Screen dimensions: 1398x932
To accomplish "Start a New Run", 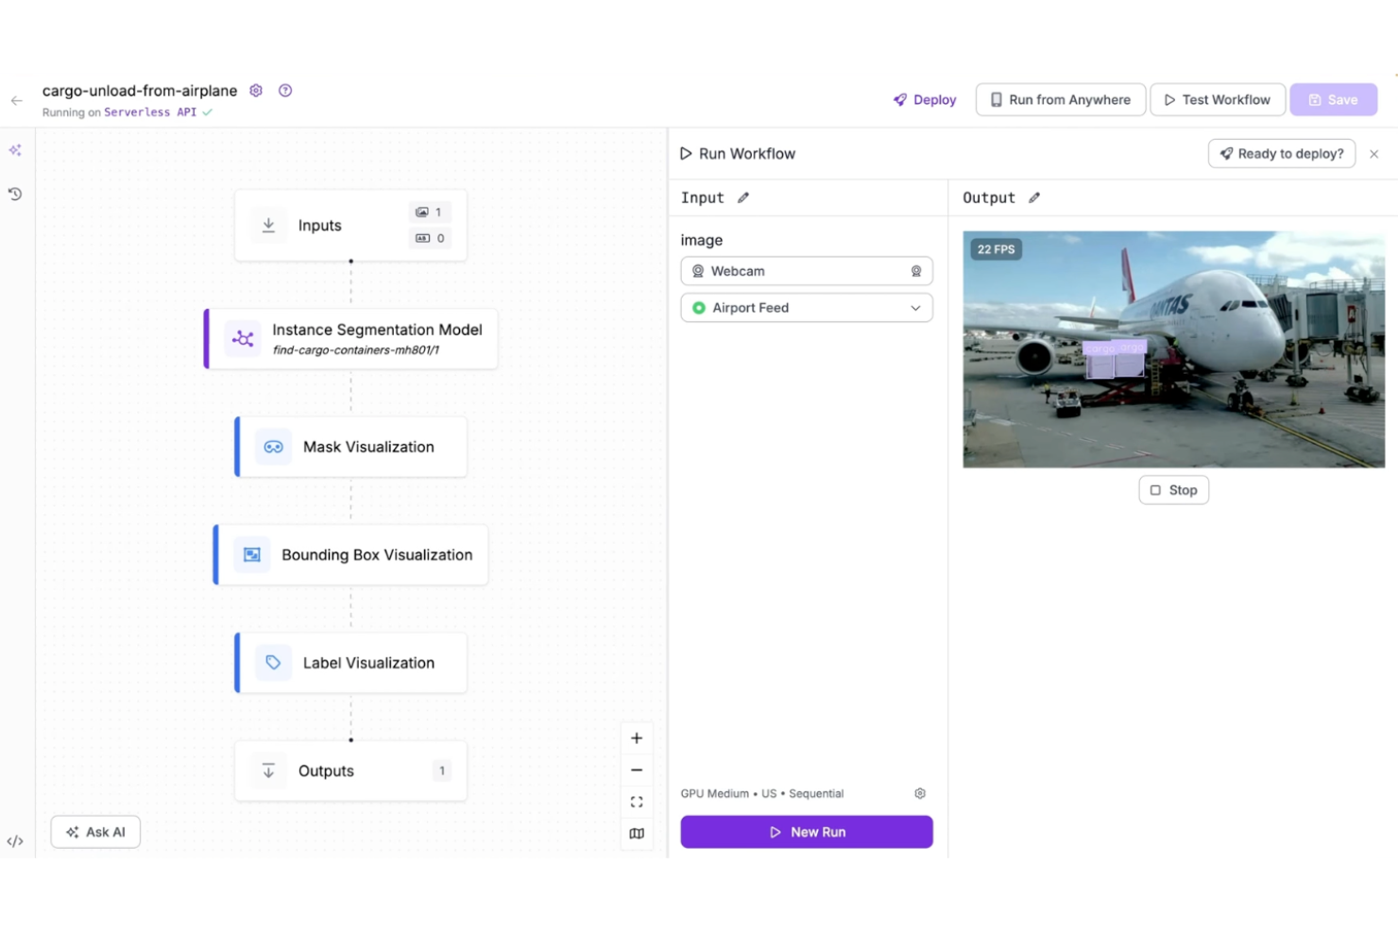I will coord(806,832).
